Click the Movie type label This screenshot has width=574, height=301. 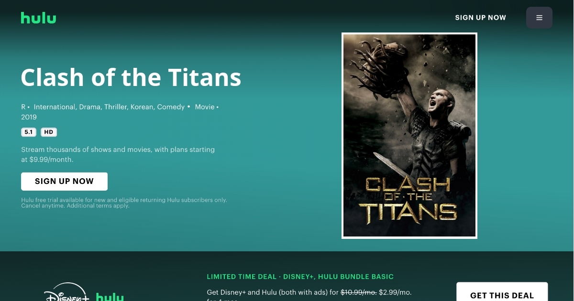tap(205, 107)
